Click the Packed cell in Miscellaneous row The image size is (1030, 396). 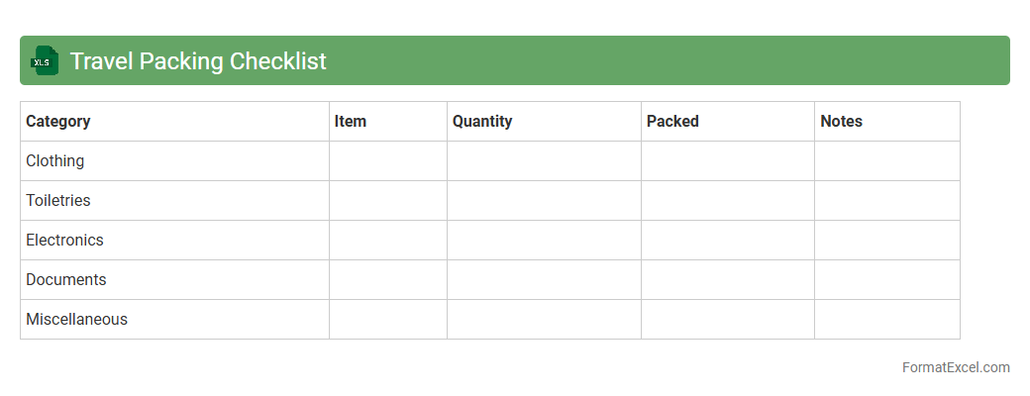(x=728, y=319)
